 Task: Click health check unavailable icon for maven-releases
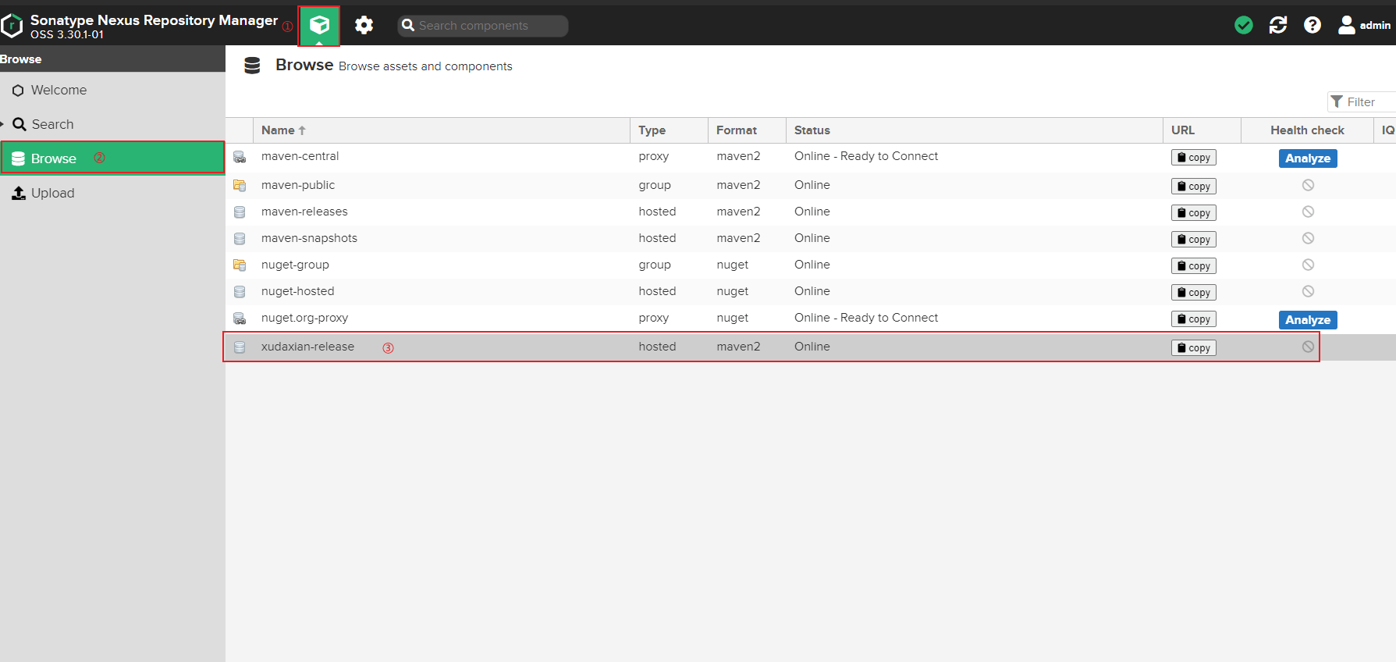pyautogui.click(x=1308, y=212)
